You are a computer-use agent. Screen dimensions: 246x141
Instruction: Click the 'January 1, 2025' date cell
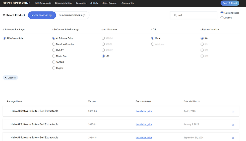click(x=191, y=124)
